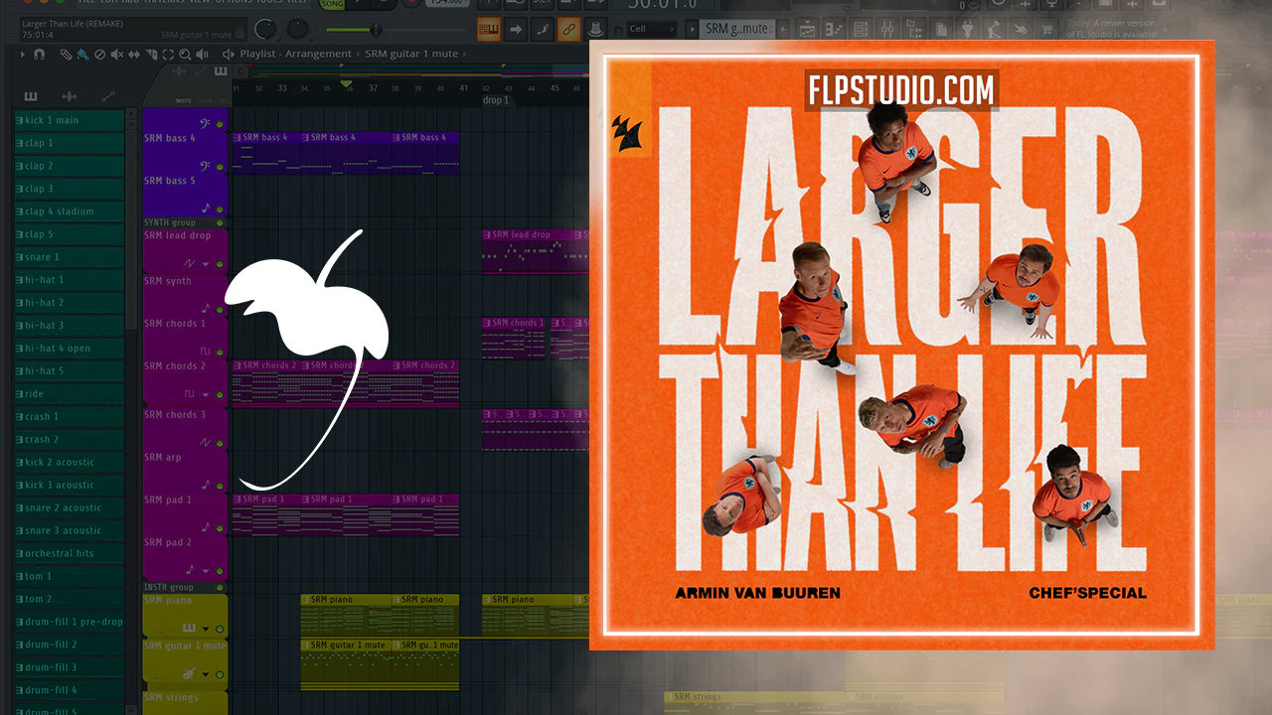Switch picker to the patterns piano tab
The image size is (1272, 715).
coord(31,96)
